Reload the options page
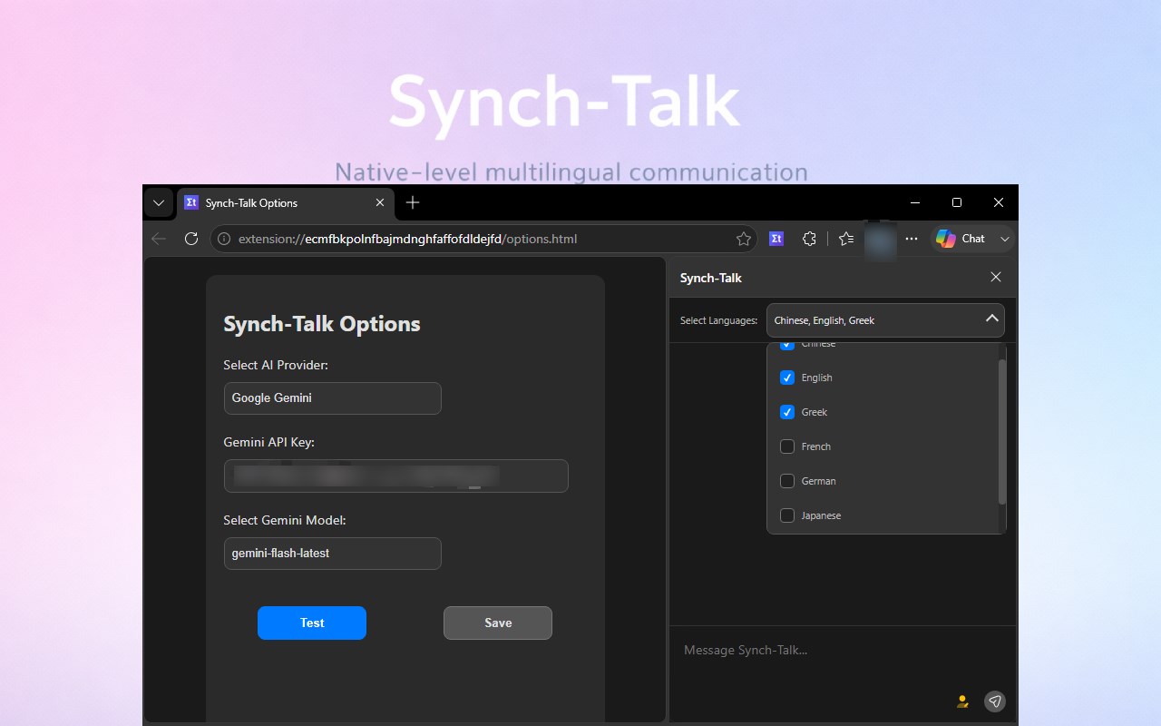Image resolution: width=1161 pixels, height=726 pixels. tap(191, 239)
